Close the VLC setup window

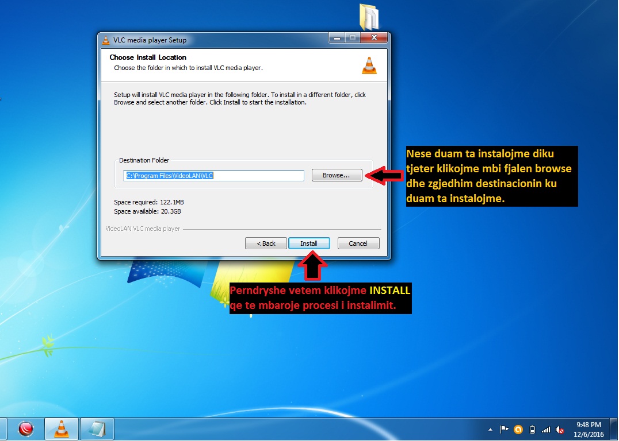tap(377, 38)
